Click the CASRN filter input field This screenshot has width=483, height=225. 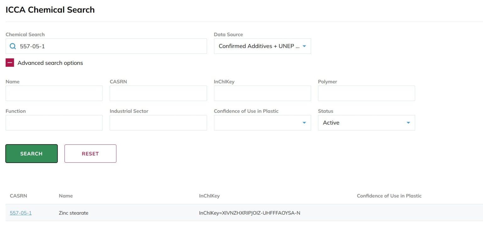(x=158, y=93)
